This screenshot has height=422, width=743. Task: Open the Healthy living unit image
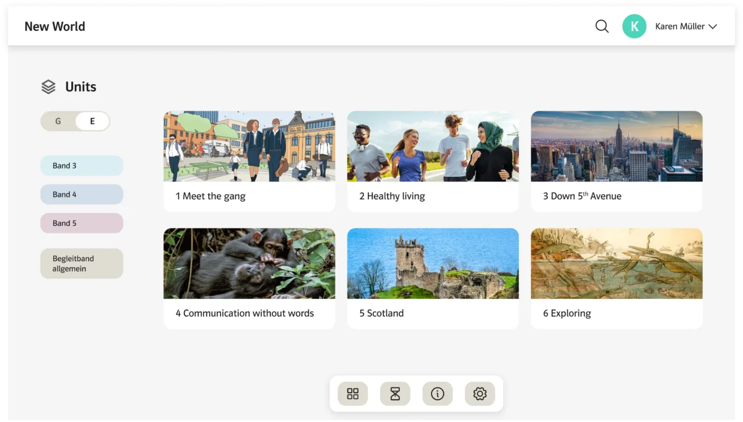pyautogui.click(x=433, y=146)
